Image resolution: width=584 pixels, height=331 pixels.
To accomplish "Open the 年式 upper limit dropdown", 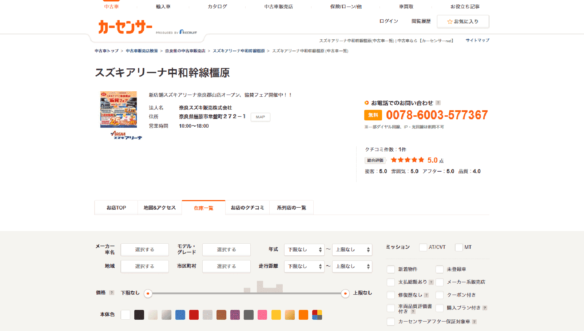I will click(352, 250).
